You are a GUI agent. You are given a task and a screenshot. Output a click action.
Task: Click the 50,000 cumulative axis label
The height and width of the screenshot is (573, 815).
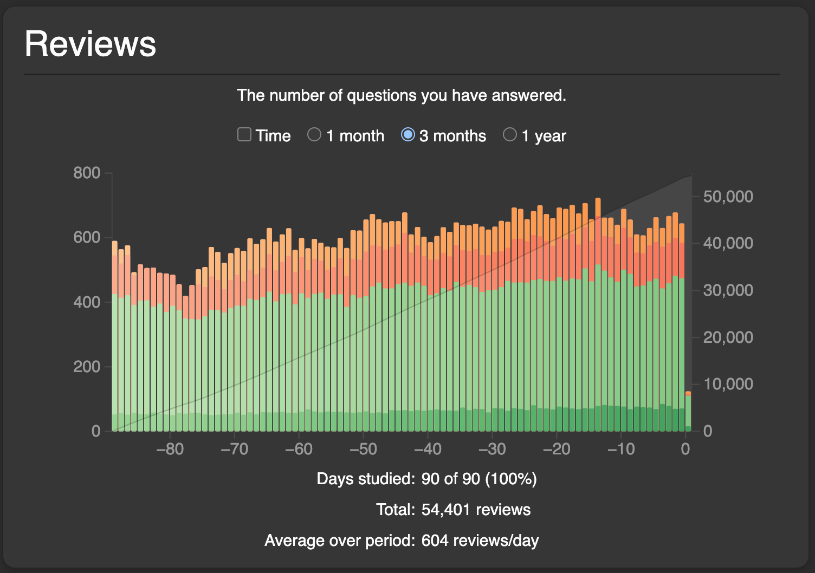pyautogui.click(x=728, y=197)
